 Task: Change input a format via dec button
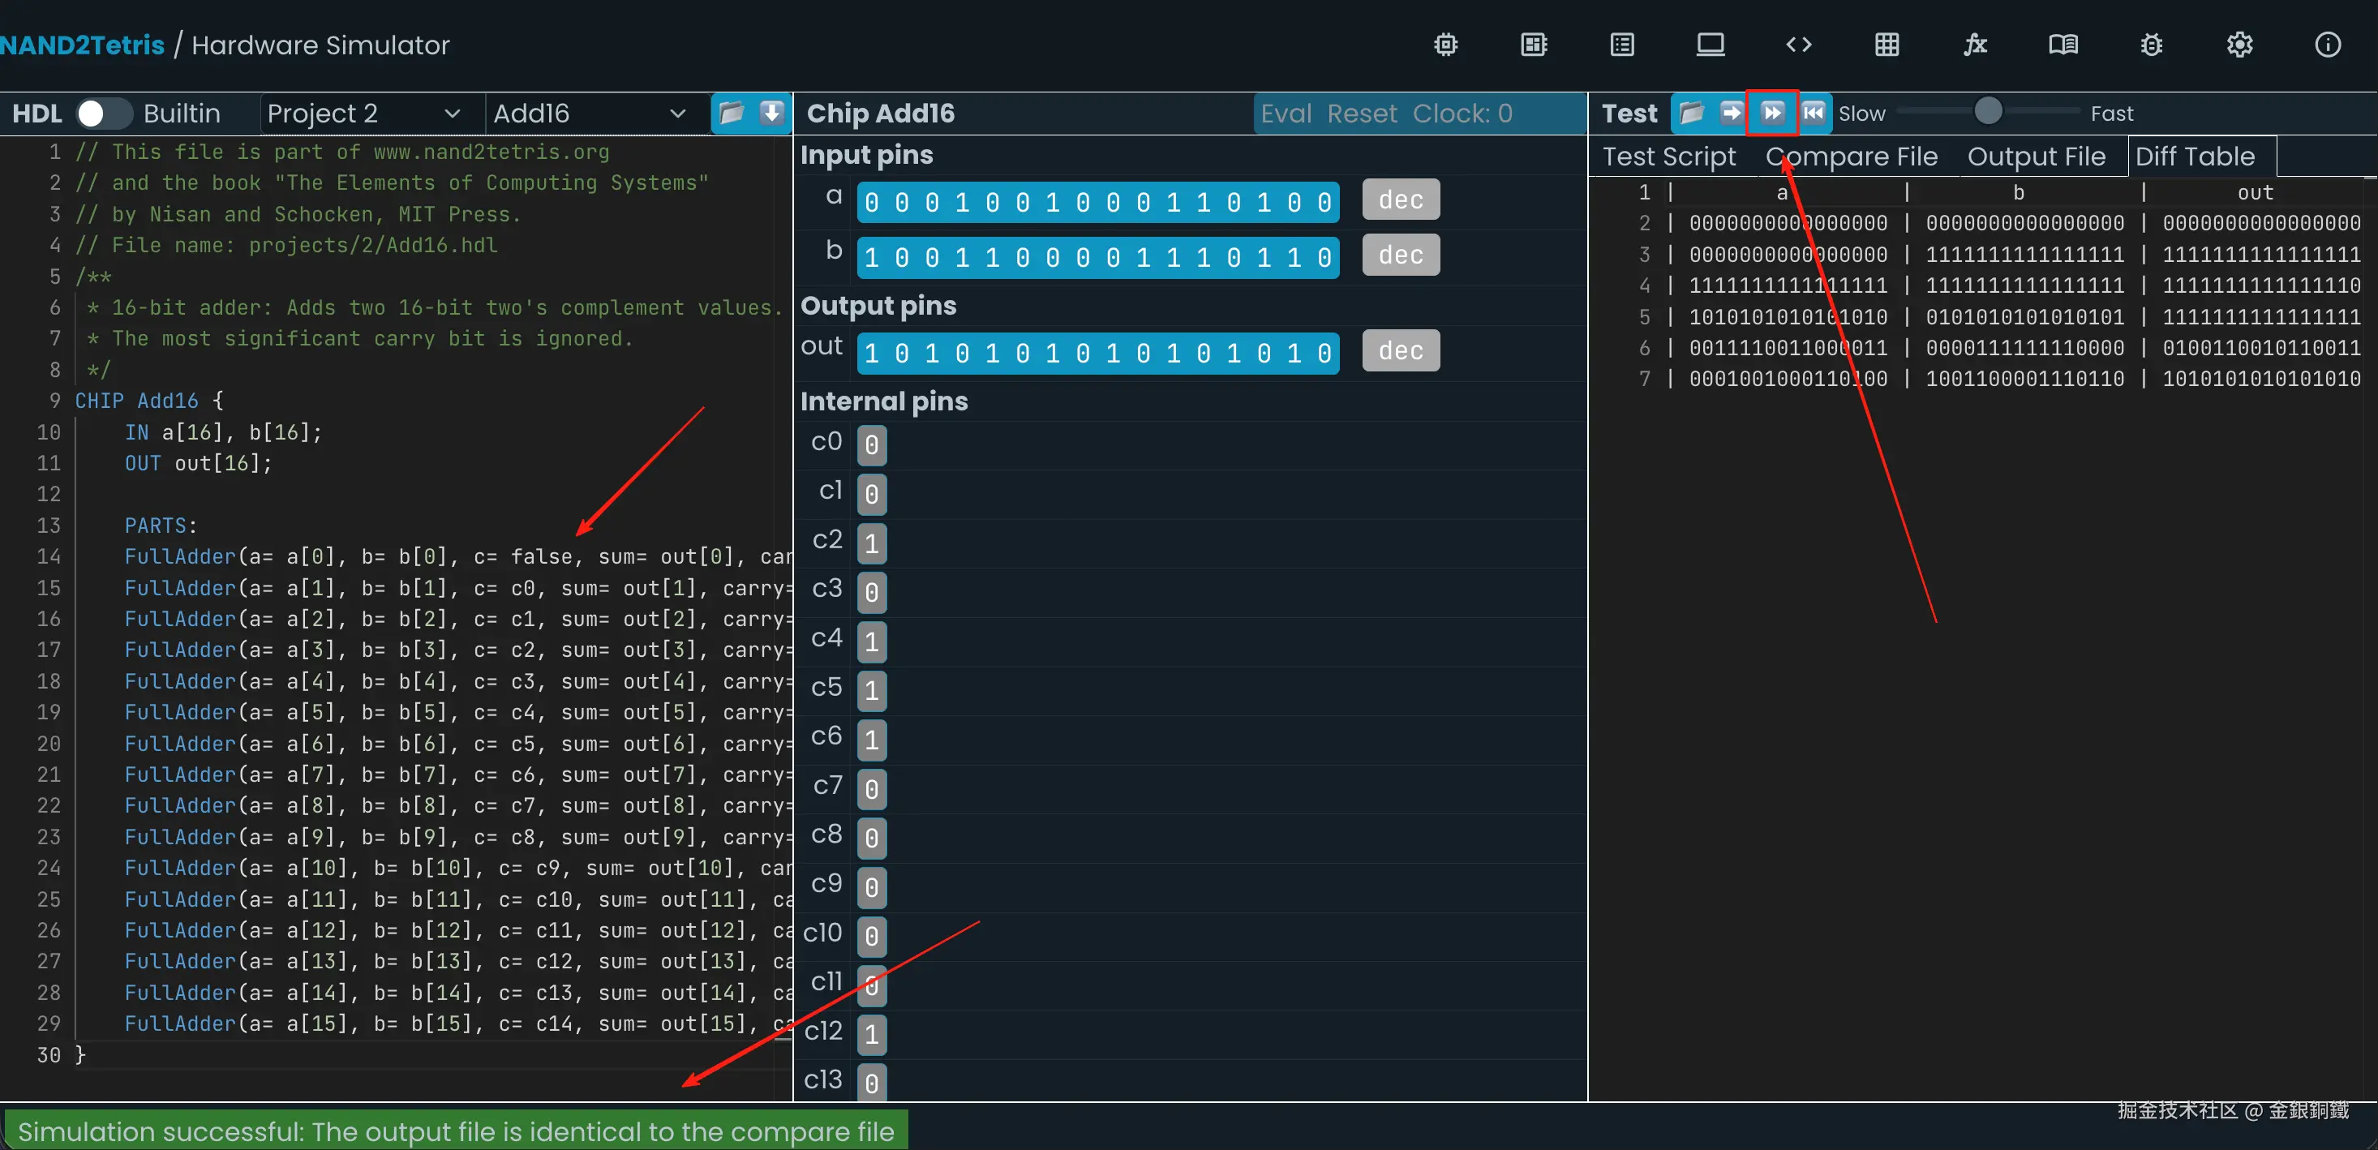(1400, 200)
